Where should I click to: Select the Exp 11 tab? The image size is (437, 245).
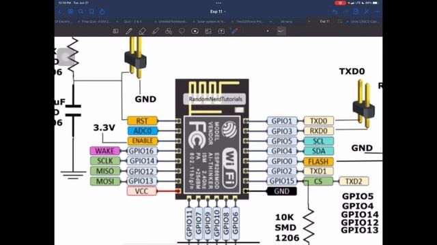click(x=325, y=21)
